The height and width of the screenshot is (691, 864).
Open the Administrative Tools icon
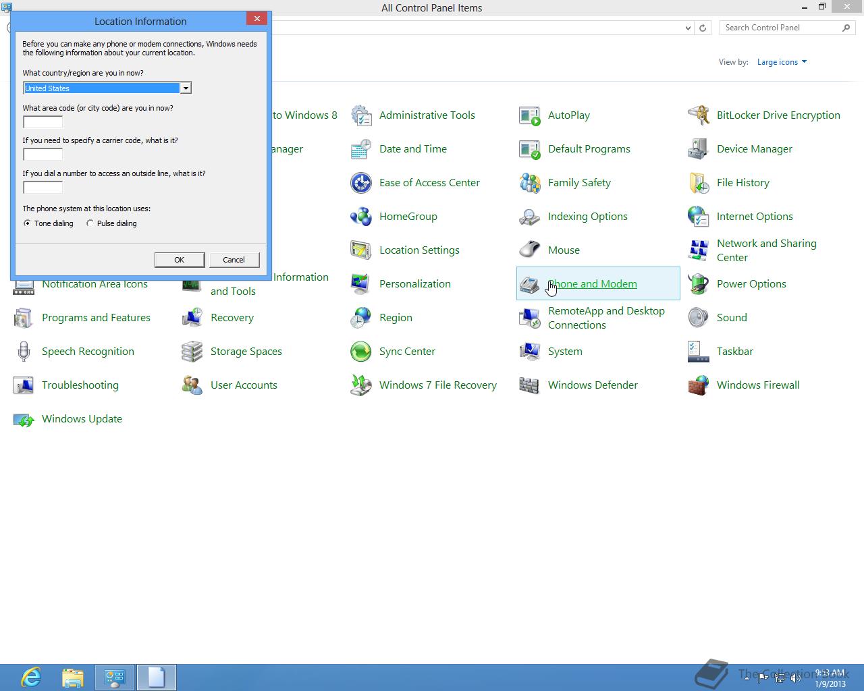coord(361,115)
